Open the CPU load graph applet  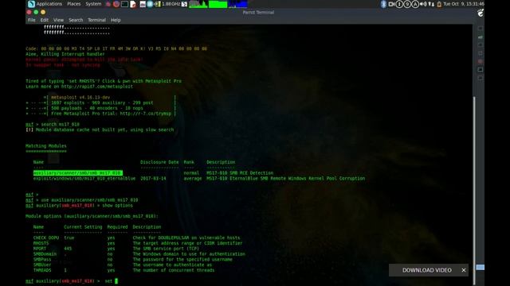pyautogui.click(x=198, y=4)
